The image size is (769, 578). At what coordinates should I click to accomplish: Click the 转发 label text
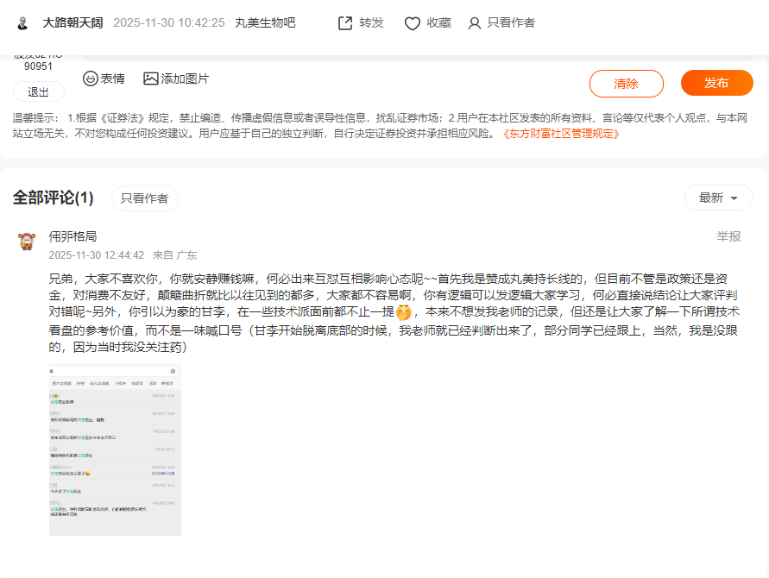[371, 23]
